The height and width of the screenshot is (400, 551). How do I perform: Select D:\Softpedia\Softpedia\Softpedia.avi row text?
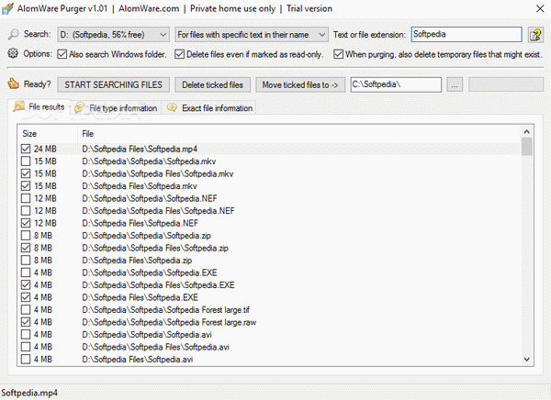click(x=147, y=334)
